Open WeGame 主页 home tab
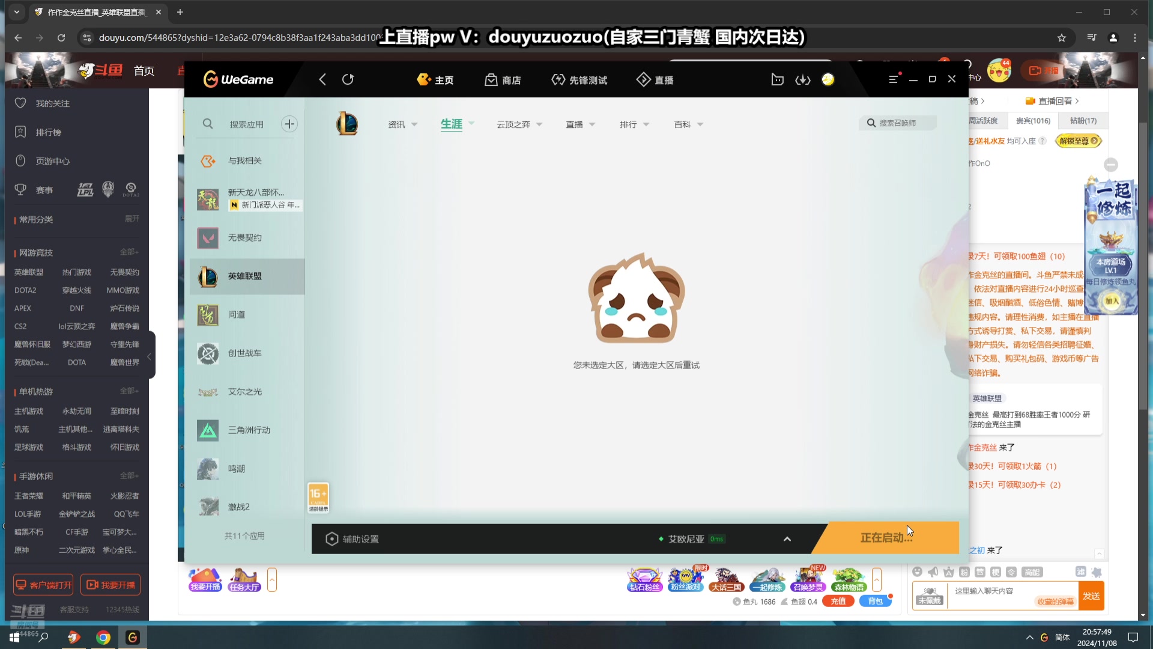 pos(435,80)
